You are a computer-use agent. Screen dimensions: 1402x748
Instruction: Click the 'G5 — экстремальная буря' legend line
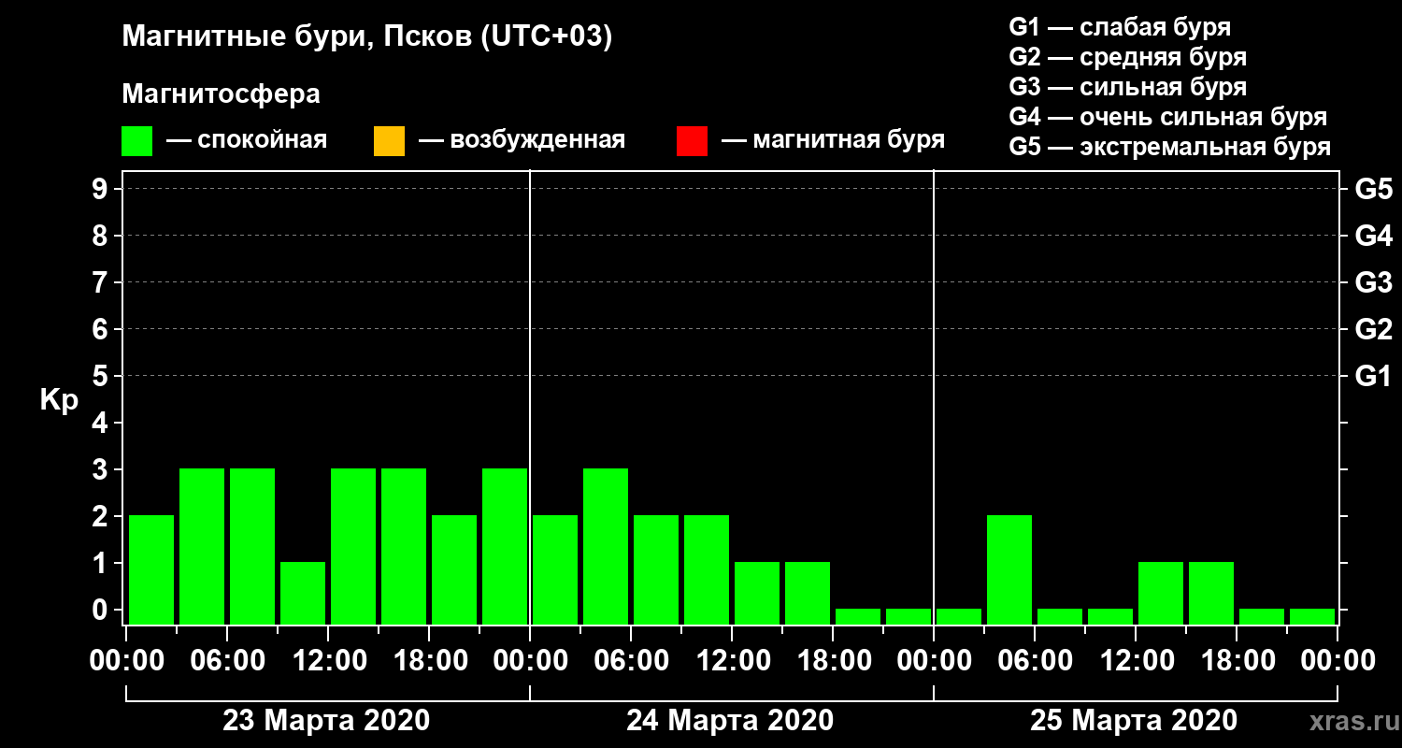[1170, 148]
